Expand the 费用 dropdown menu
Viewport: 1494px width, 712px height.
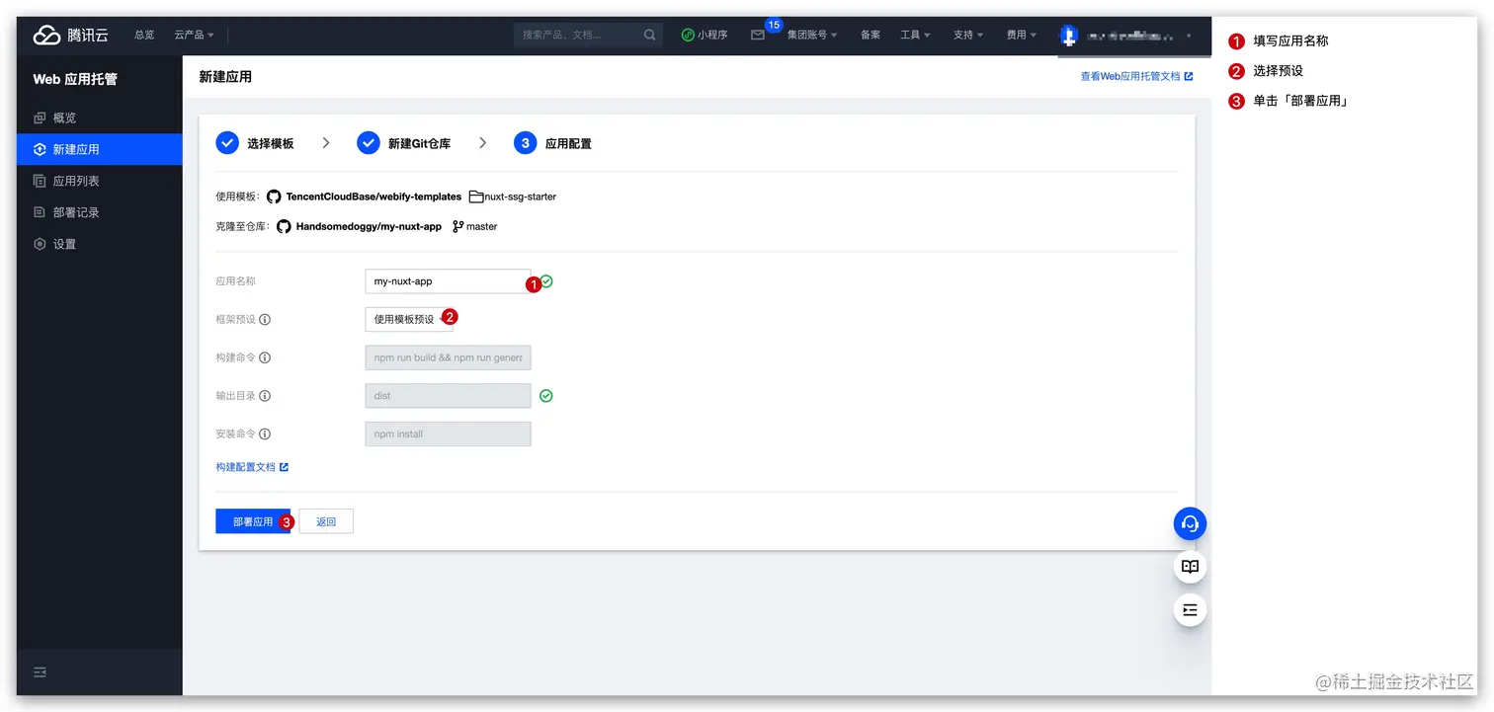(1022, 35)
